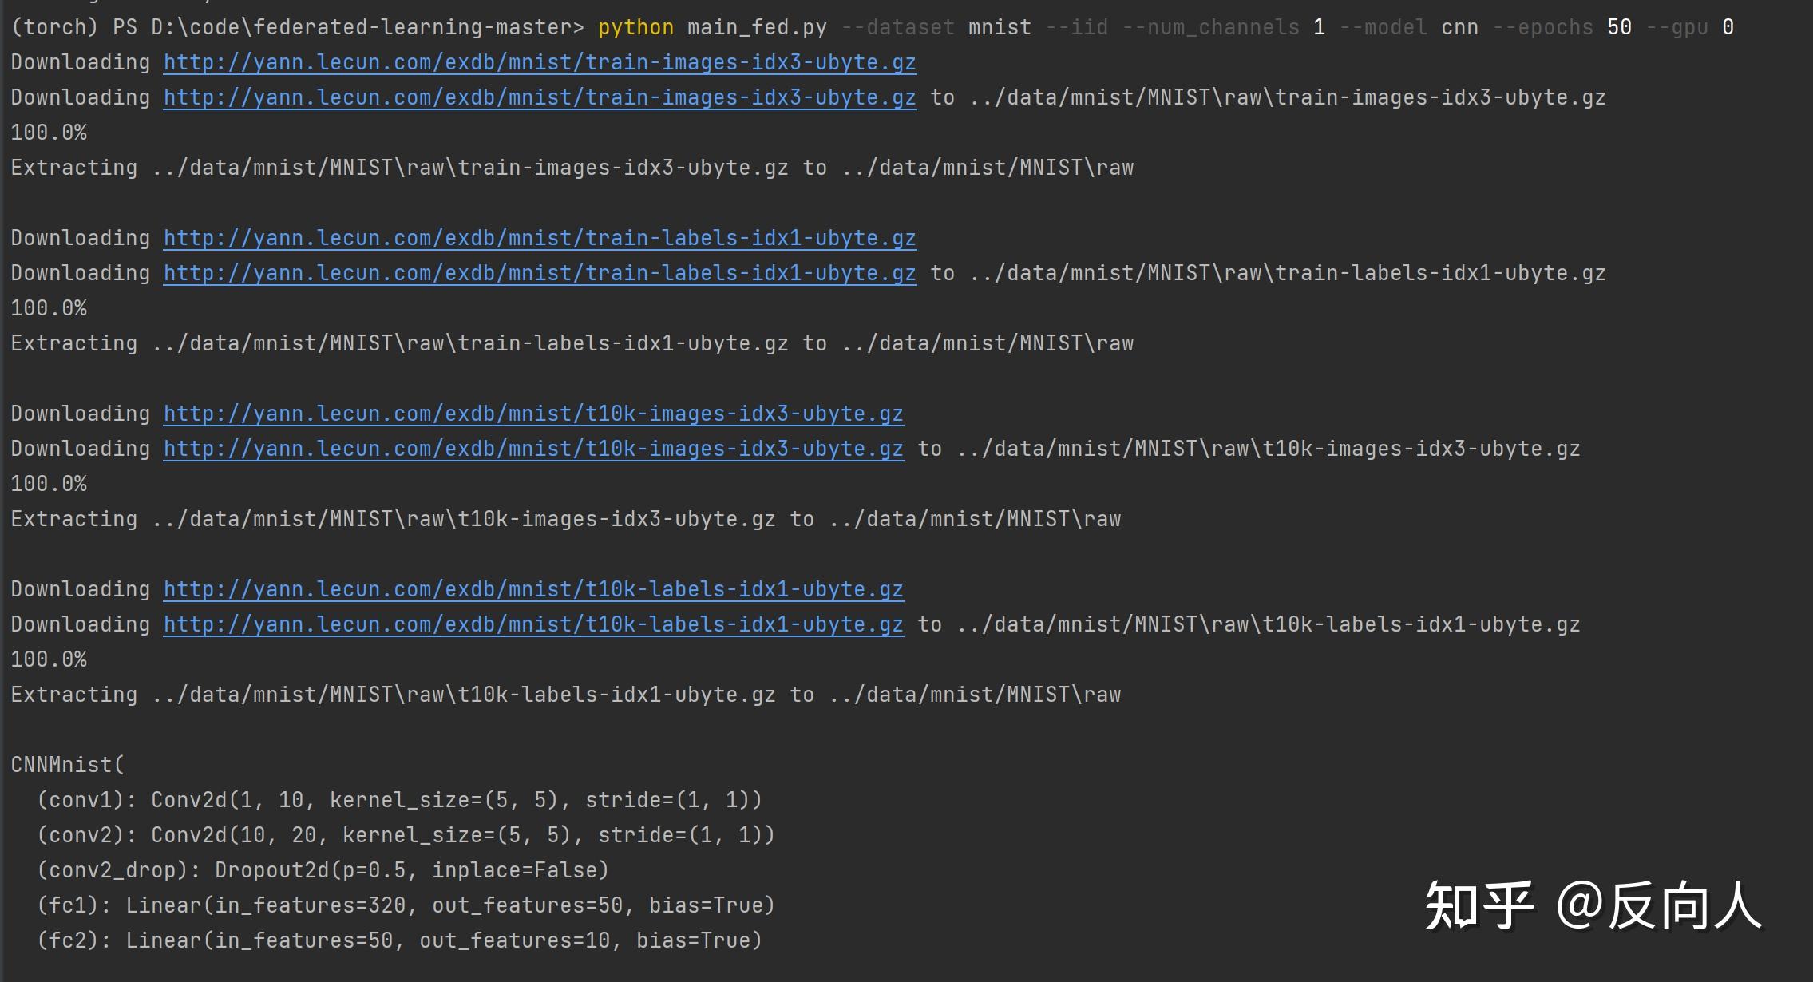Open t10k-labels link on line with destination path
Viewport: 1813px width, 982px height.
point(533,624)
